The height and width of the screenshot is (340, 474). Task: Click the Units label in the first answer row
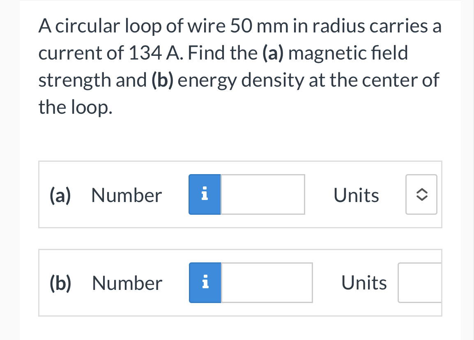pyautogui.click(x=356, y=195)
